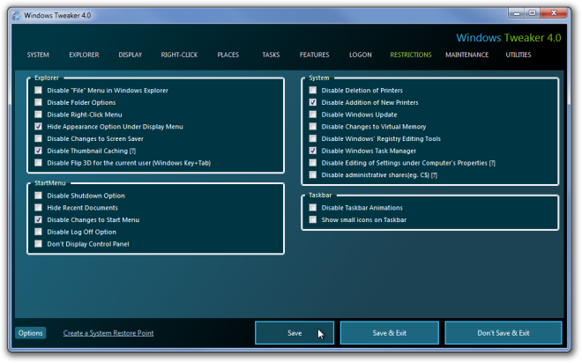The height and width of the screenshot is (363, 582).
Task: Click Don't Save & Exit
Action: (504, 333)
